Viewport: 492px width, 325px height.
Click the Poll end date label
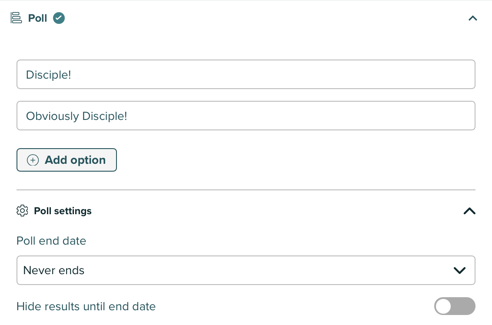point(51,241)
